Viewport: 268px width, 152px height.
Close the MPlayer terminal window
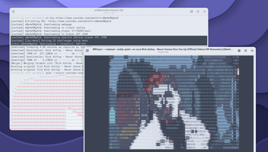tap(252, 51)
